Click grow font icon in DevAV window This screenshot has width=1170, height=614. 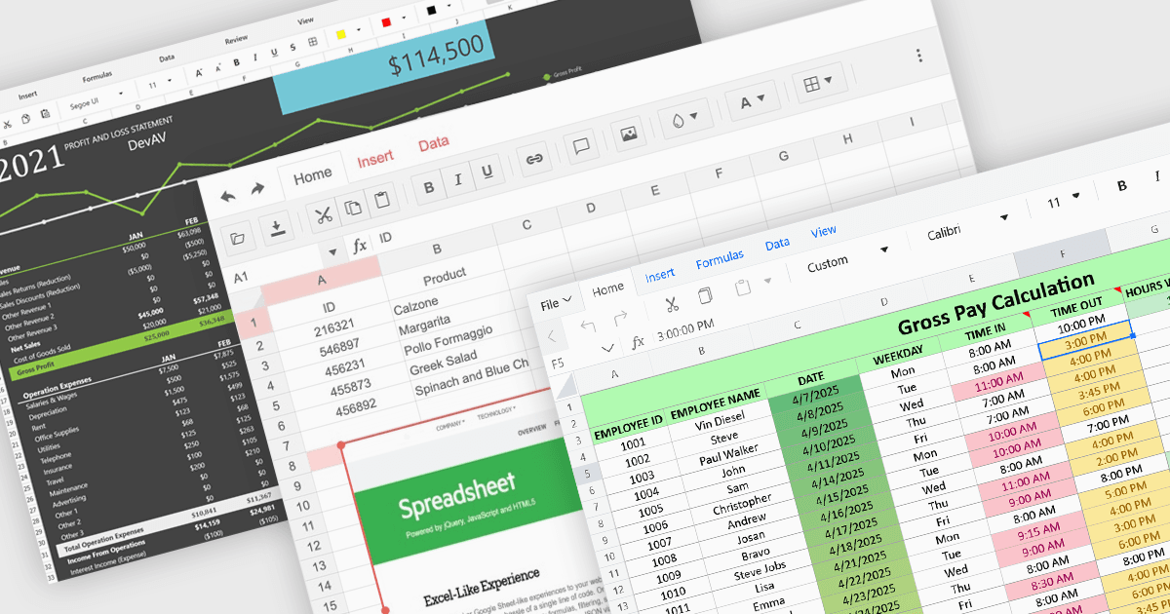click(200, 73)
